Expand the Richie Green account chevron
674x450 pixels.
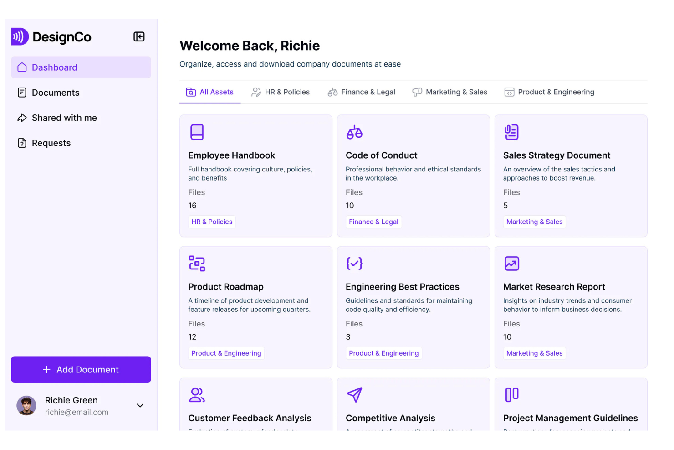140,406
